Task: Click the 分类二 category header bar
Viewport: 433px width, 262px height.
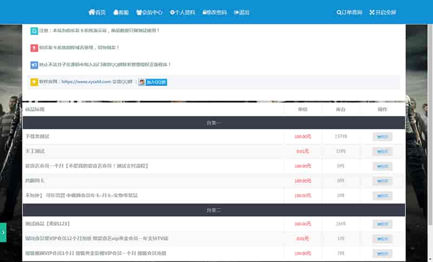Action: pyautogui.click(x=214, y=210)
